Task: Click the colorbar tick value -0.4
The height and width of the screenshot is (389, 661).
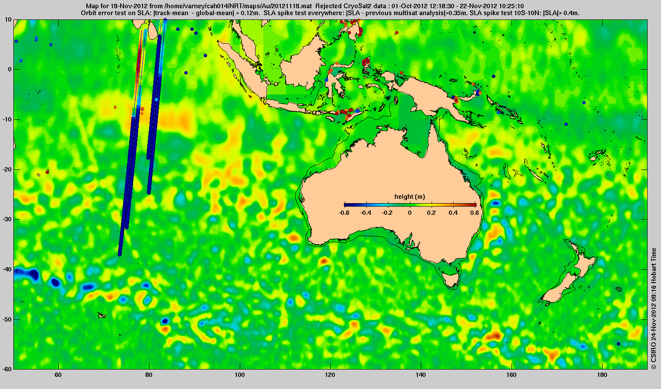Action: click(366, 213)
